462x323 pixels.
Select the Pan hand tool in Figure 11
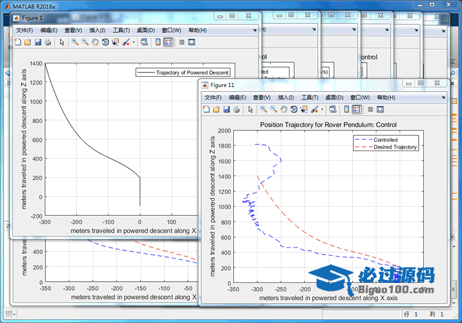(284, 109)
